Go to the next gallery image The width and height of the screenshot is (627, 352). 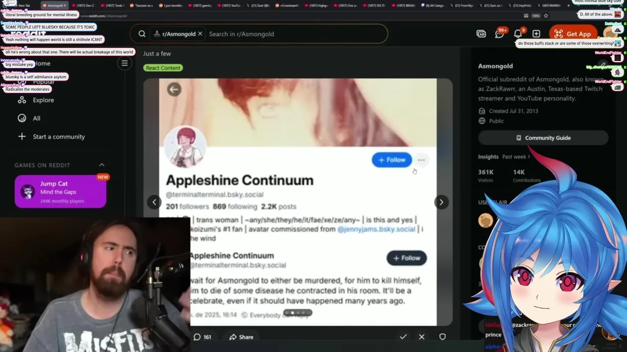(x=441, y=202)
